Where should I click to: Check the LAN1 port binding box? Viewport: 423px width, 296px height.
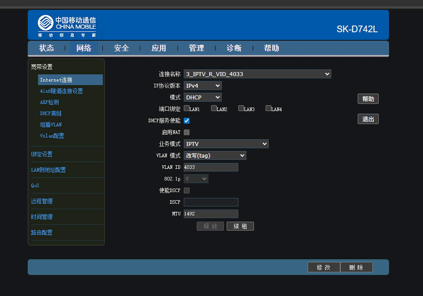[x=186, y=108]
